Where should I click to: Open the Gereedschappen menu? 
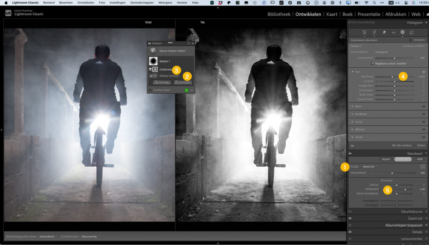click(x=142, y=3)
